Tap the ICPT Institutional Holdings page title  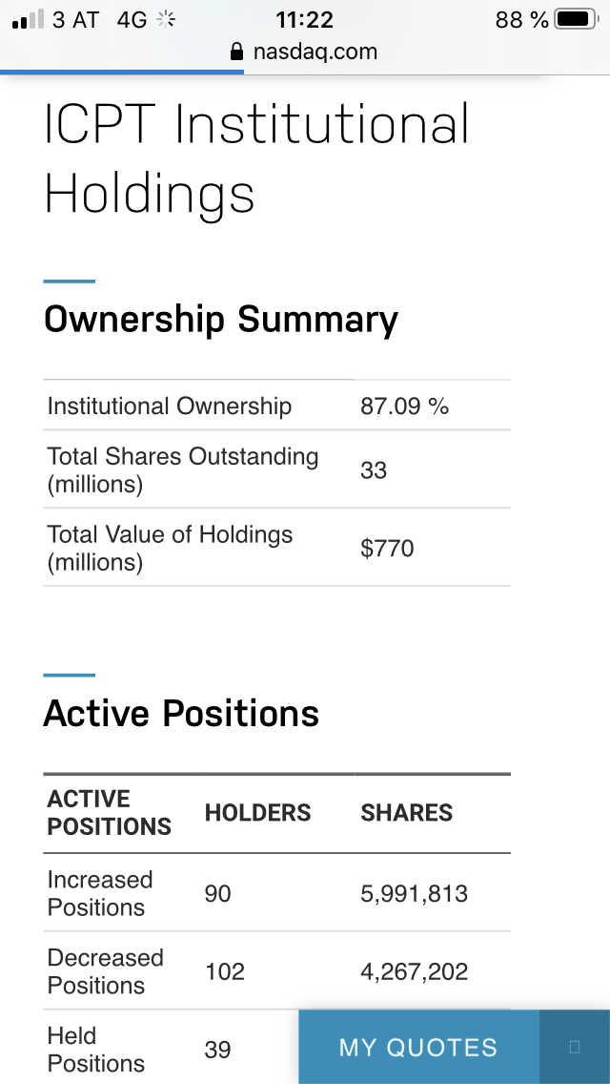coord(257,159)
